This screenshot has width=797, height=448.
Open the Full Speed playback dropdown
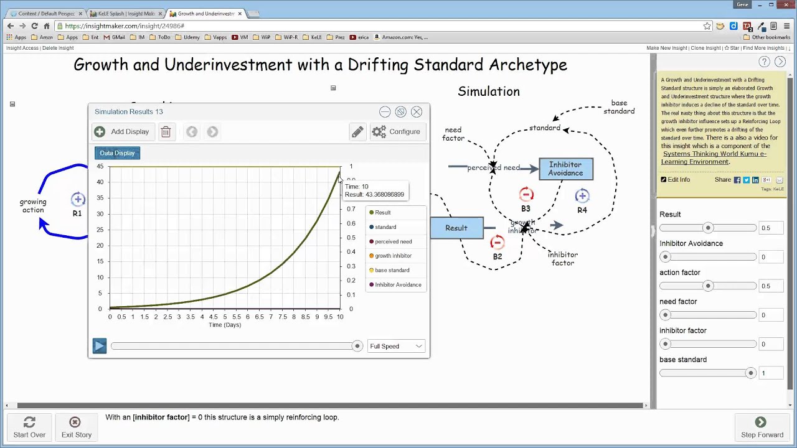[396, 347]
